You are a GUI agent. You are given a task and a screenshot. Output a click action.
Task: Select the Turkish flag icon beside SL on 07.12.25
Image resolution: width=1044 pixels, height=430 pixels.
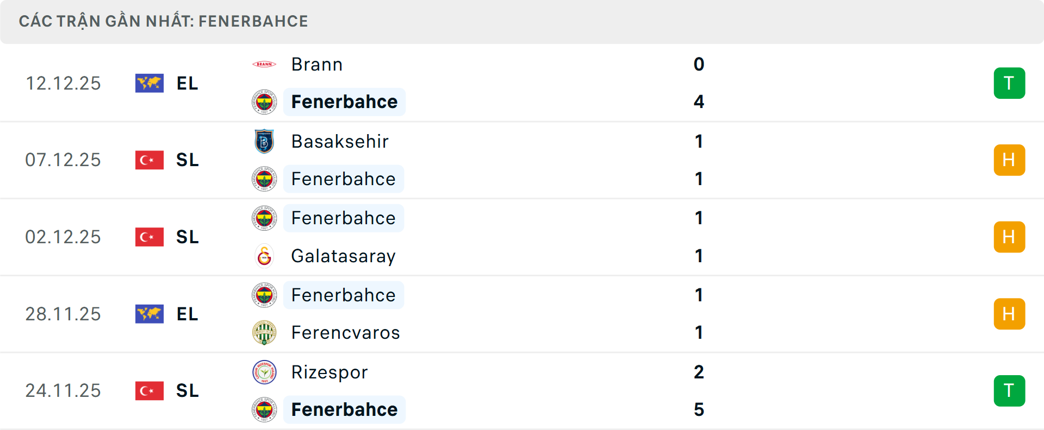pyautogui.click(x=149, y=160)
